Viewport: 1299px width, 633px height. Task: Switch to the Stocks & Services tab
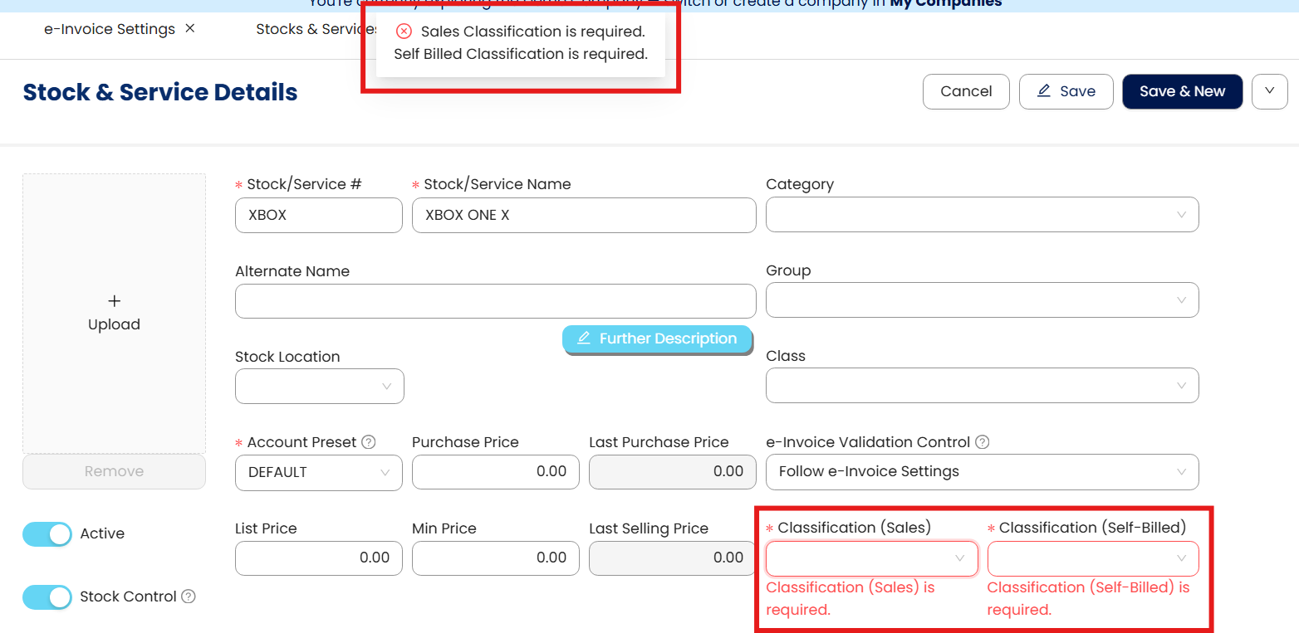tap(316, 29)
